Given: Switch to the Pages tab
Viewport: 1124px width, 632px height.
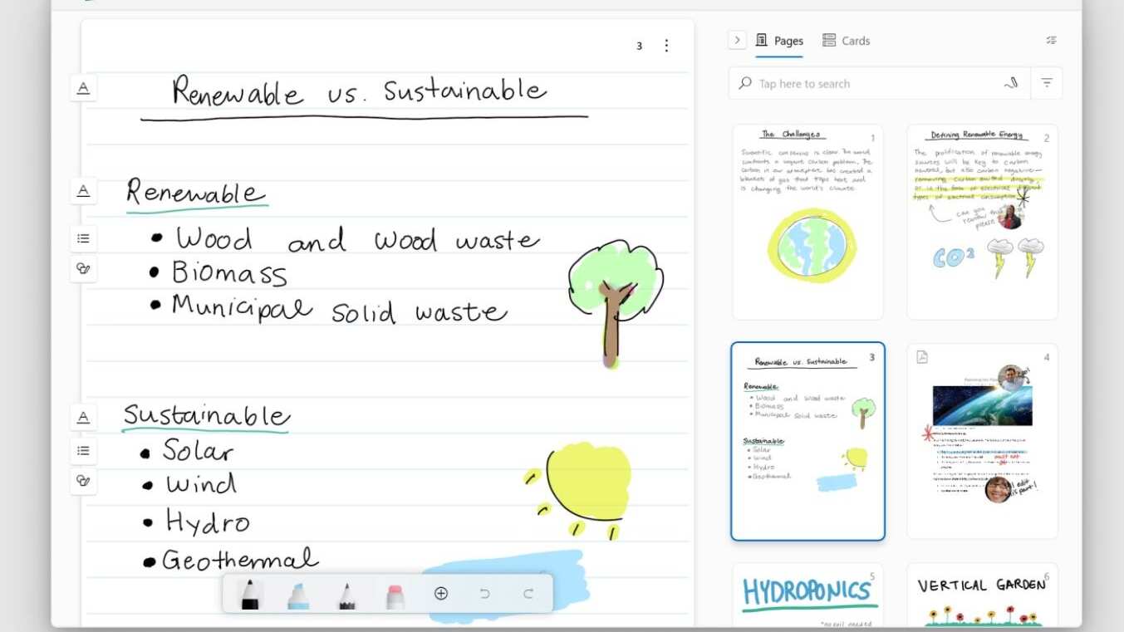Looking at the screenshot, I should [x=779, y=41].
